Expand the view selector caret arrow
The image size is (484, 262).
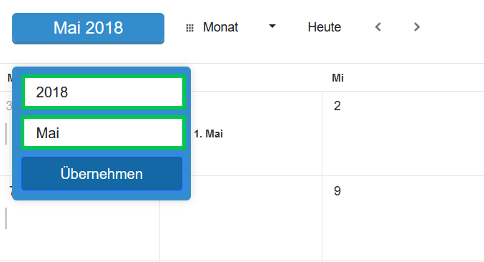(x=272, y=26)
